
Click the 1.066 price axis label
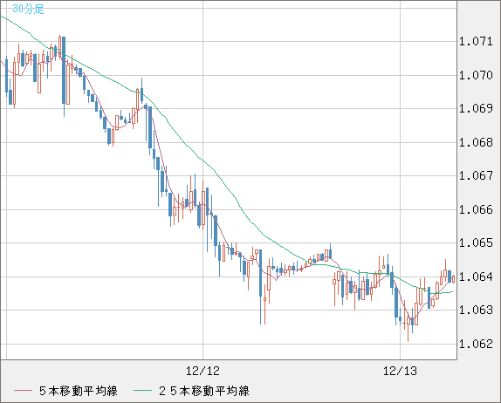coord(476,210)
